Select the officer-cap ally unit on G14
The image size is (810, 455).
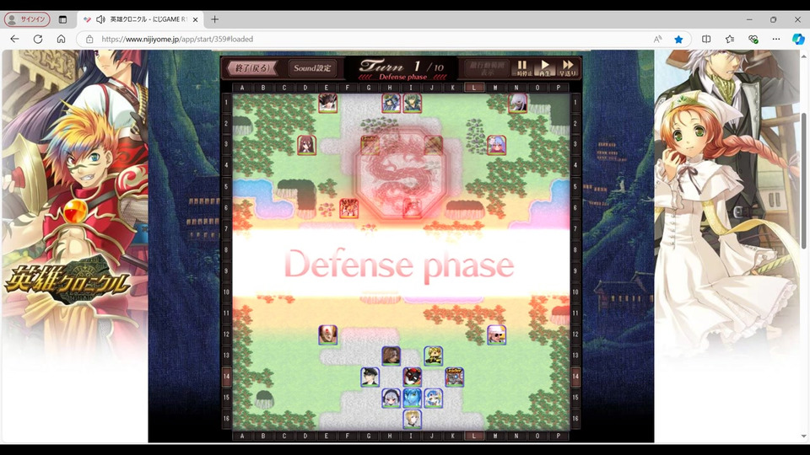[x=370, y=377]
